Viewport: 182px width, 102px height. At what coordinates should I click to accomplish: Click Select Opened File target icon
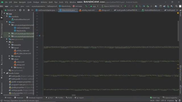coord(20,10)
